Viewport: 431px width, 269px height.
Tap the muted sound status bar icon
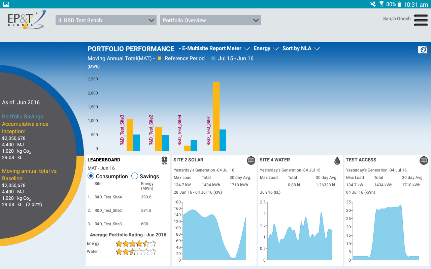pyautogui.click(x=373, y=4)
